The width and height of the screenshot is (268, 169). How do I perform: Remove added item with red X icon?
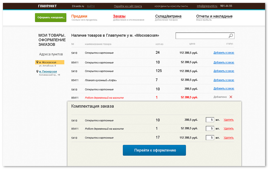[231, 97]
